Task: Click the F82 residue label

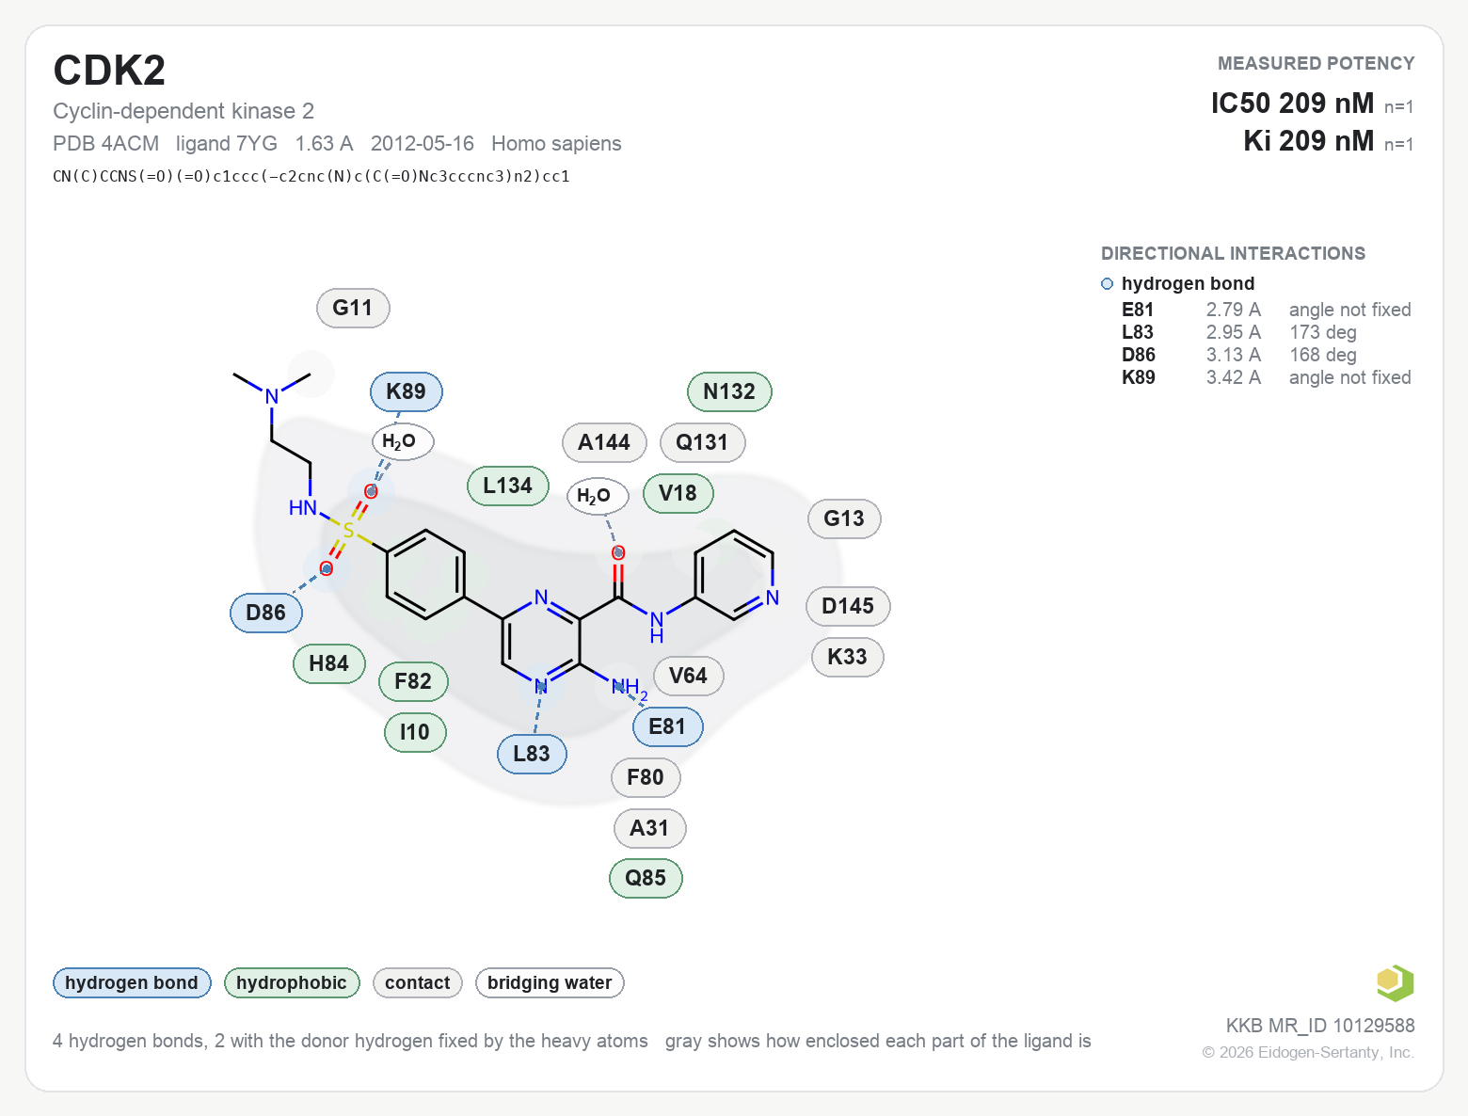Action: point(413,681)
